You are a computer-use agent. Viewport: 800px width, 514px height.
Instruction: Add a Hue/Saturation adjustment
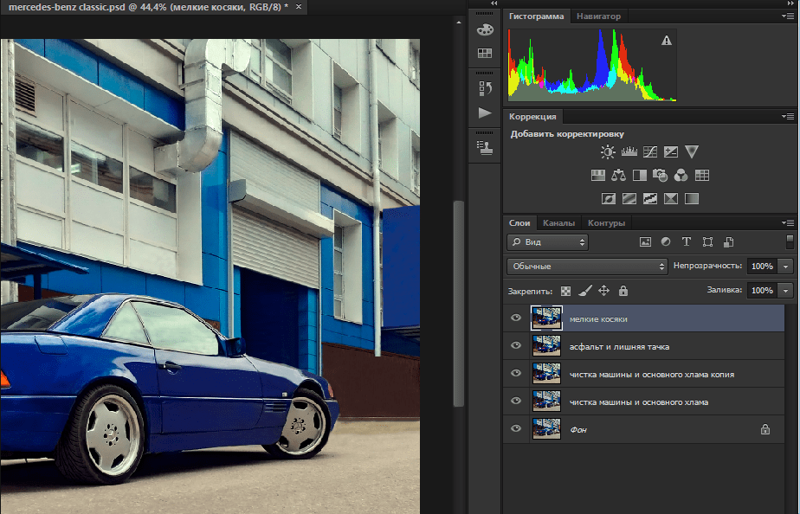tap(598, 176)
